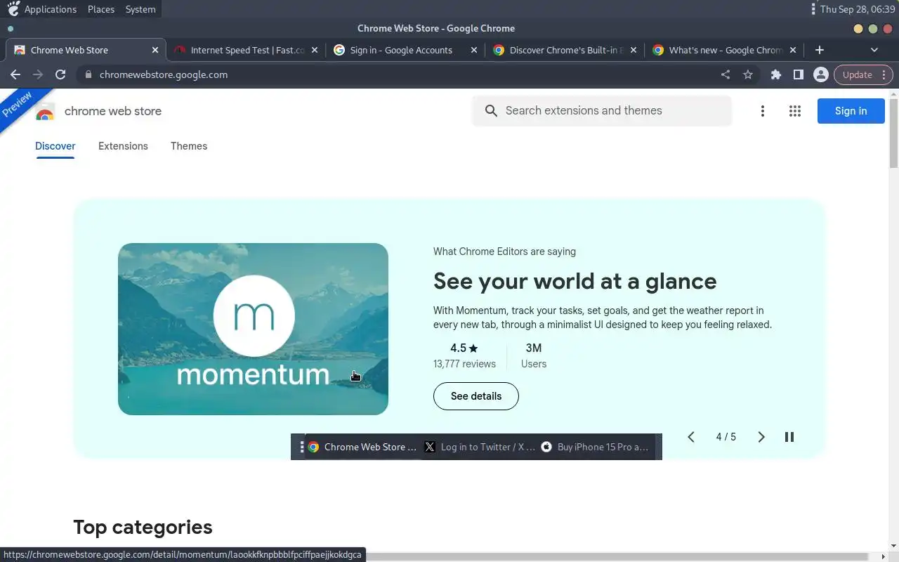This screenshot has height=562, width=899.
Task: Click the share page icon in address bar
Action: (x=726, y=74)
